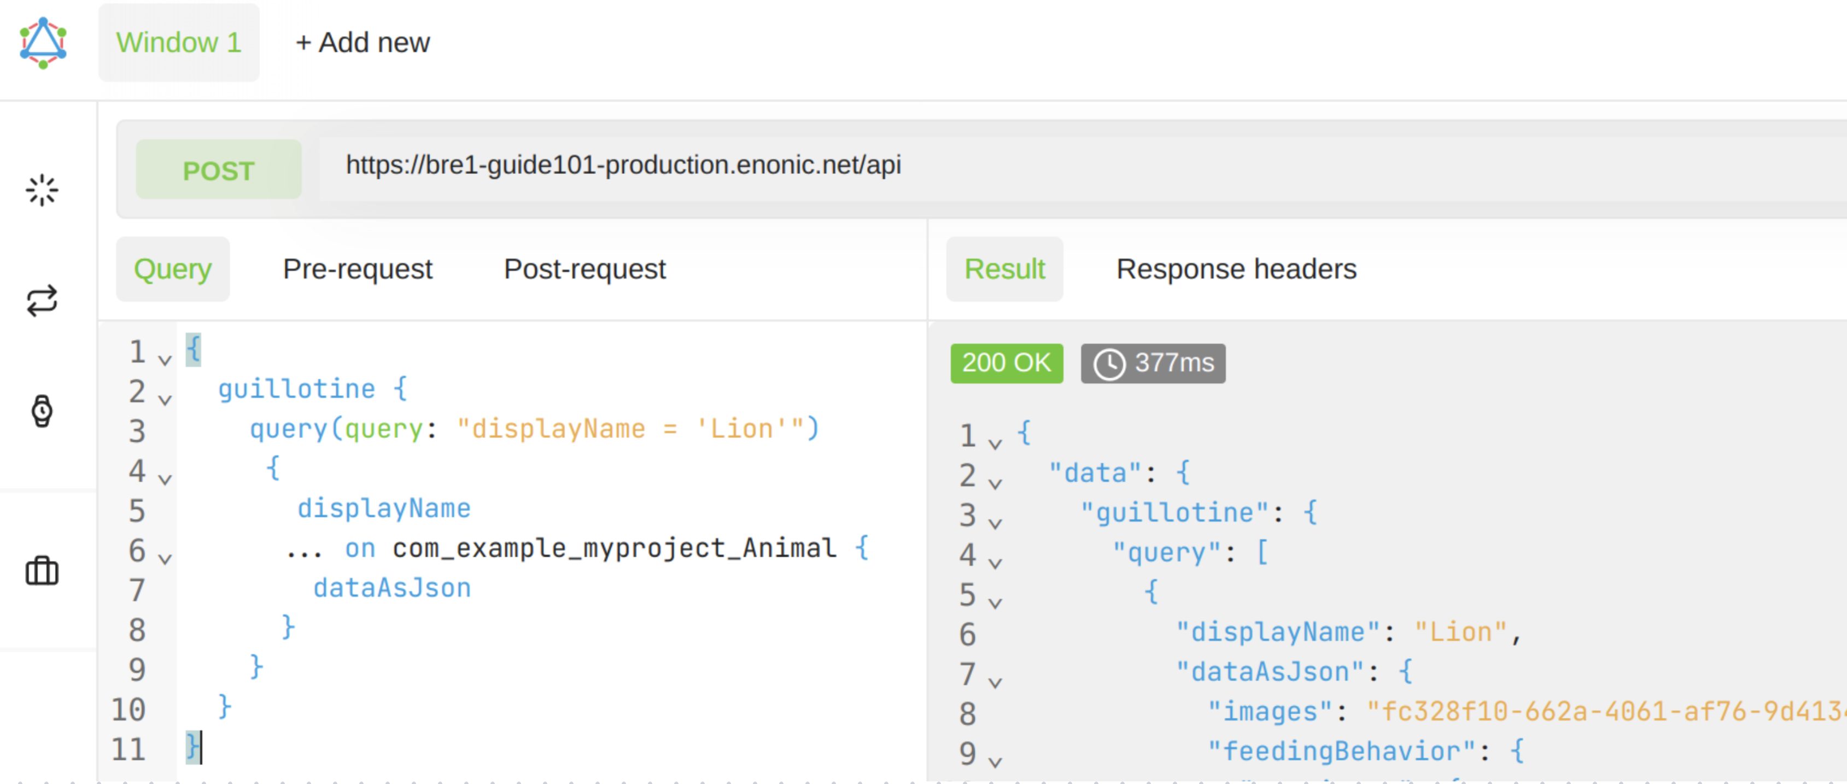The height and width of the screenshot is (784, 1847).
Task: Collapse query editor line 1 fold arrow
Action: (x=165, y=360)
